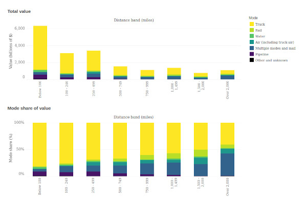Click the Air (including truck-air) legend swatch

[x=252, y=42]
